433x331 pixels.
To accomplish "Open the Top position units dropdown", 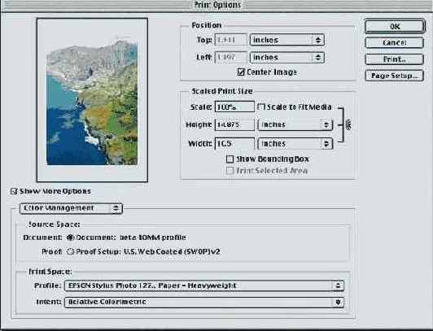I will [287, 40].
